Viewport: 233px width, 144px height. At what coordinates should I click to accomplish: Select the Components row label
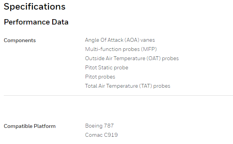tap(20, 40)
